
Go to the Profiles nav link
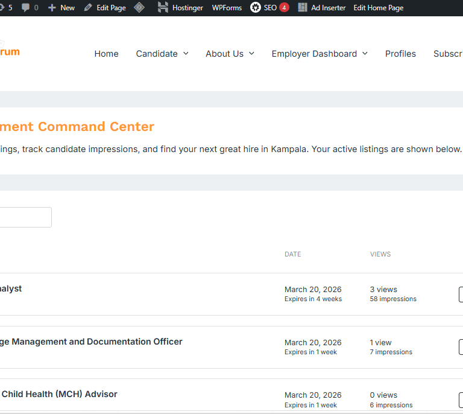tap(400, 54)
